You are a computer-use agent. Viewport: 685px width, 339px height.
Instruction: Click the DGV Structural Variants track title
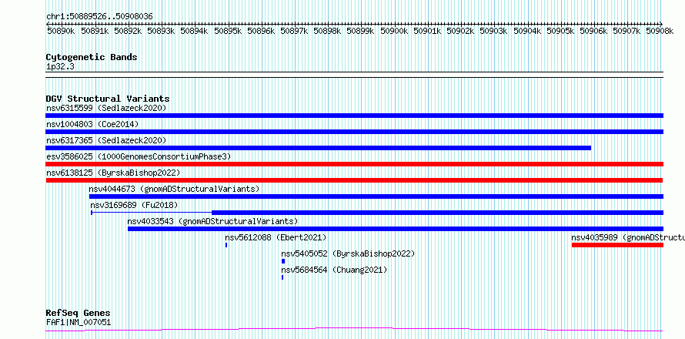108,99
